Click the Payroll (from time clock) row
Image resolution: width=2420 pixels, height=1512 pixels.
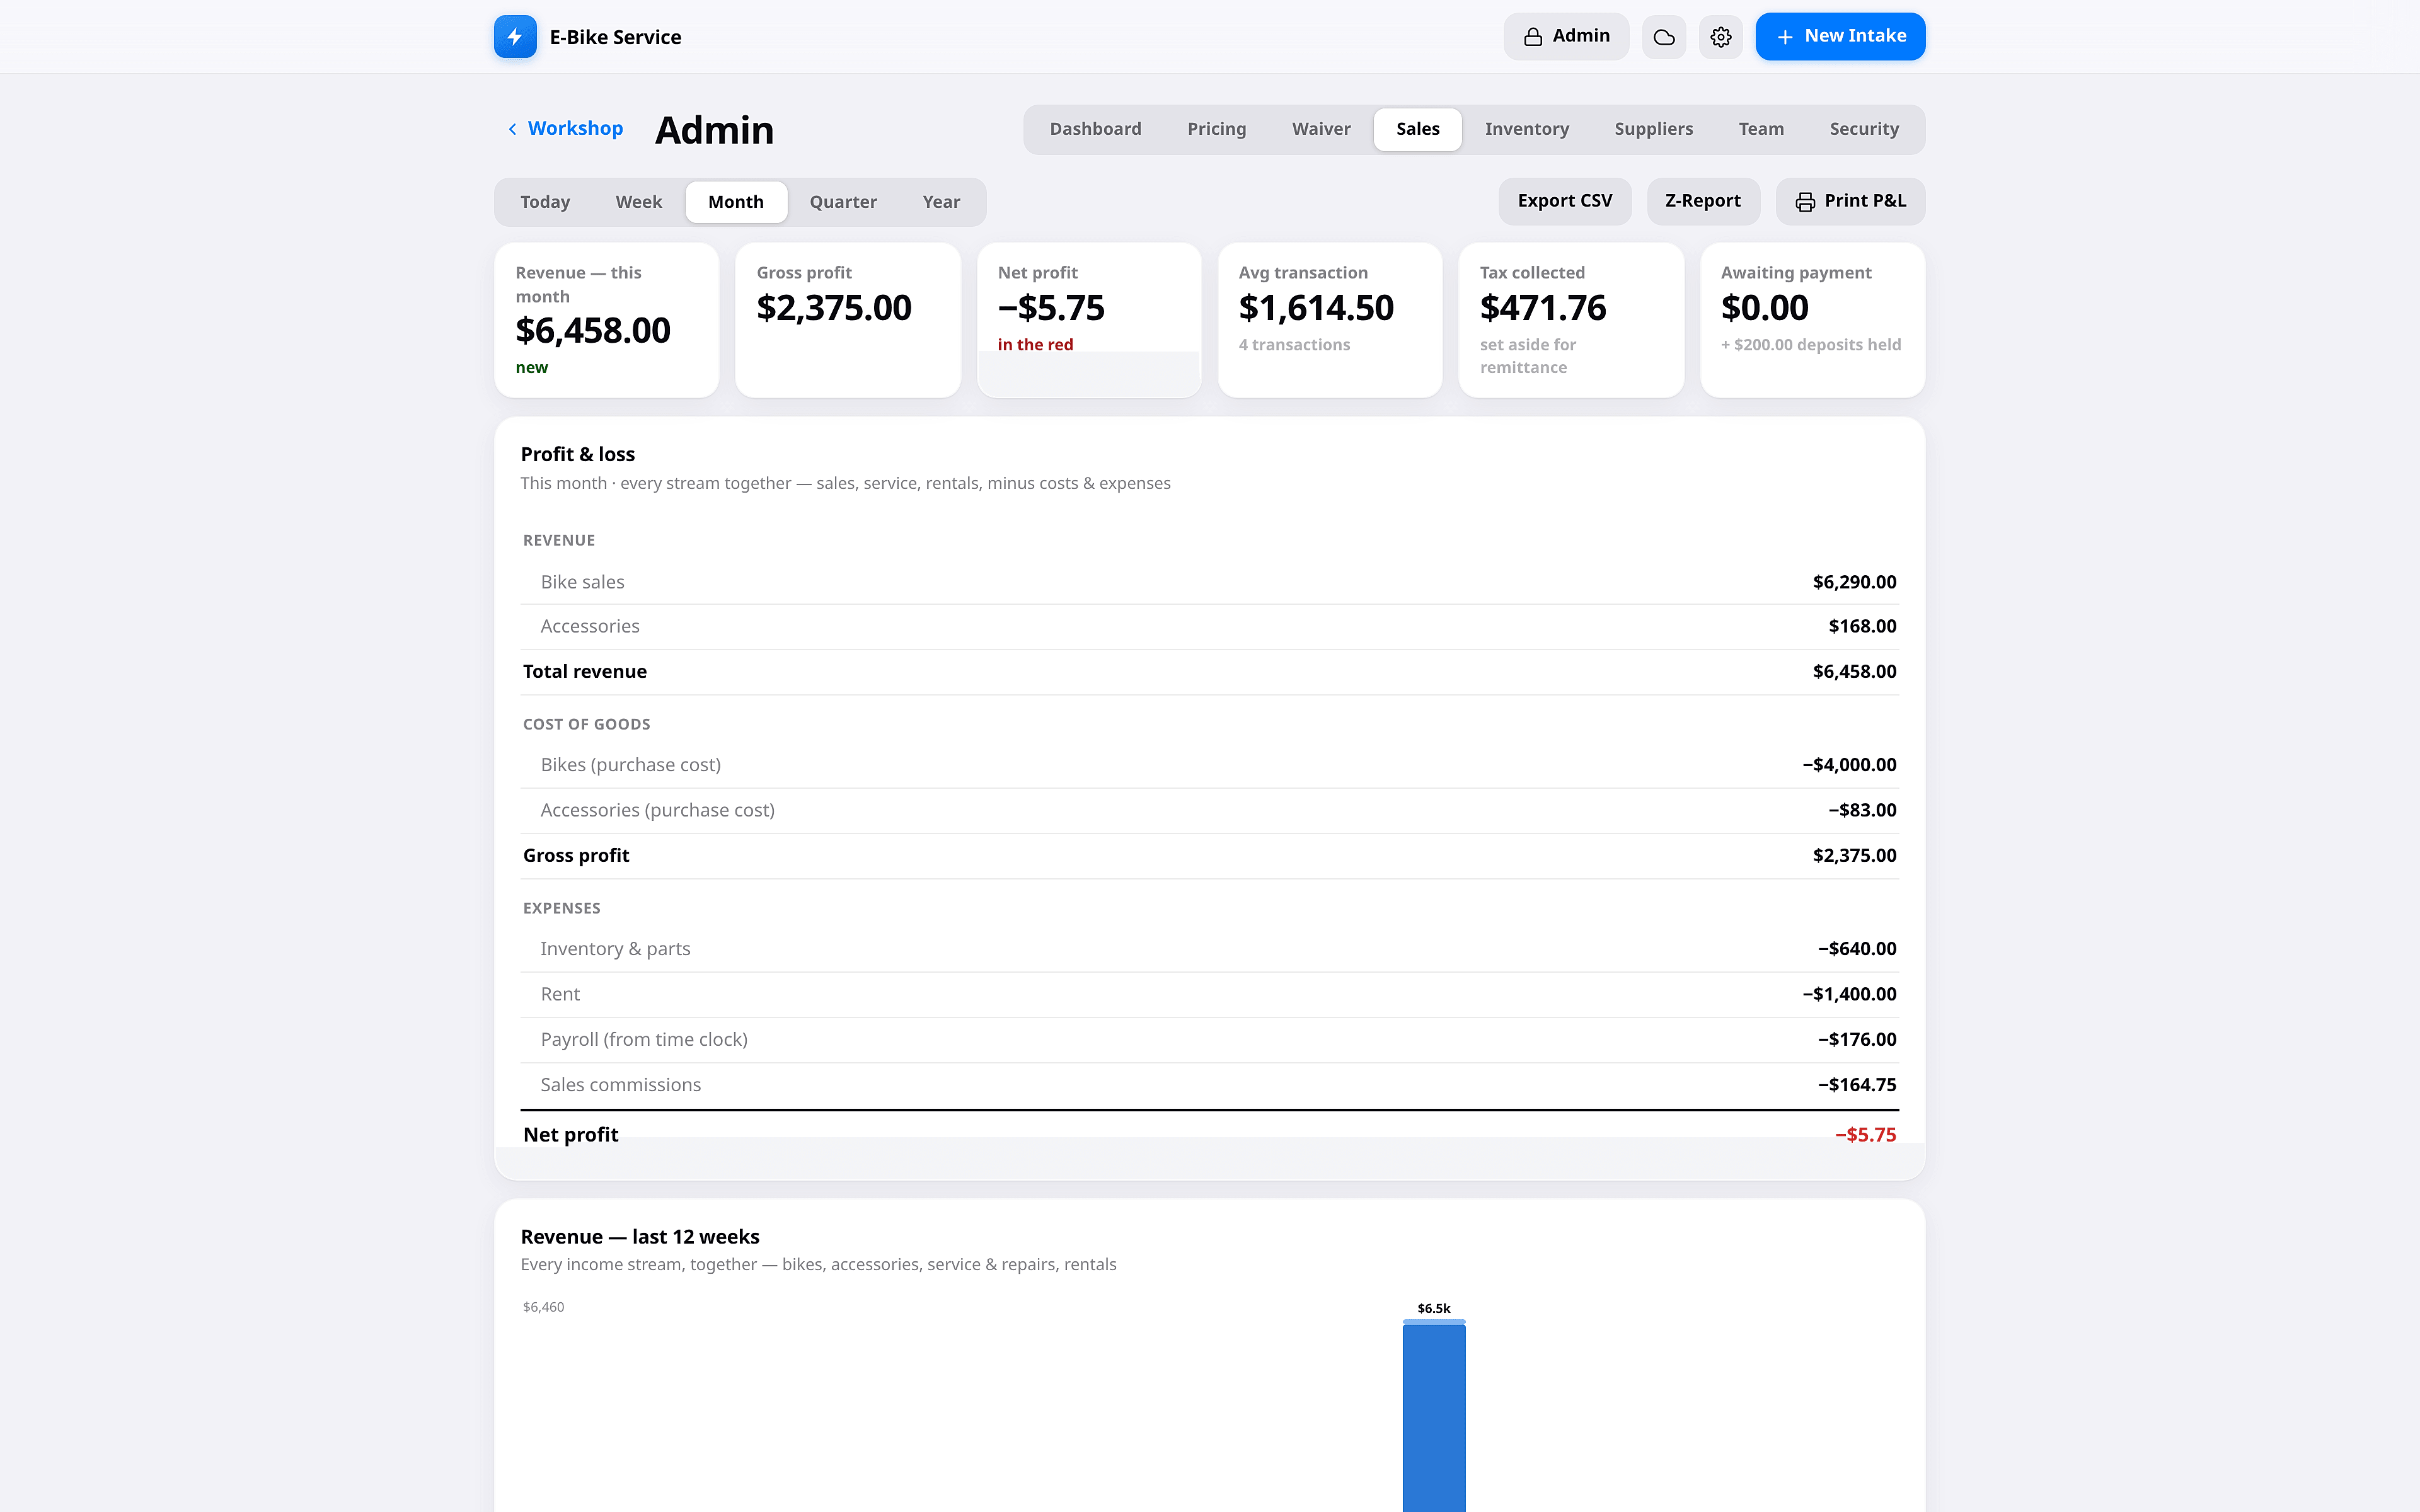tap(1209, 1040)
